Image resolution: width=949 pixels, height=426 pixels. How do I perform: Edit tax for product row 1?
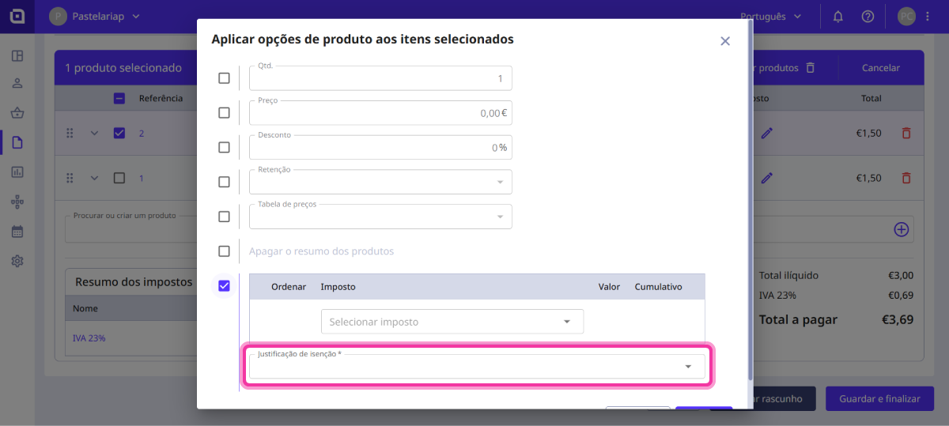(766, 178)
